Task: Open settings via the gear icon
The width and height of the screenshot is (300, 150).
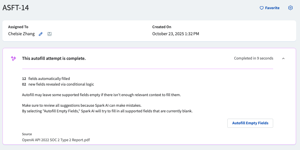Action: pyautogui.click(x=290, y=8)
